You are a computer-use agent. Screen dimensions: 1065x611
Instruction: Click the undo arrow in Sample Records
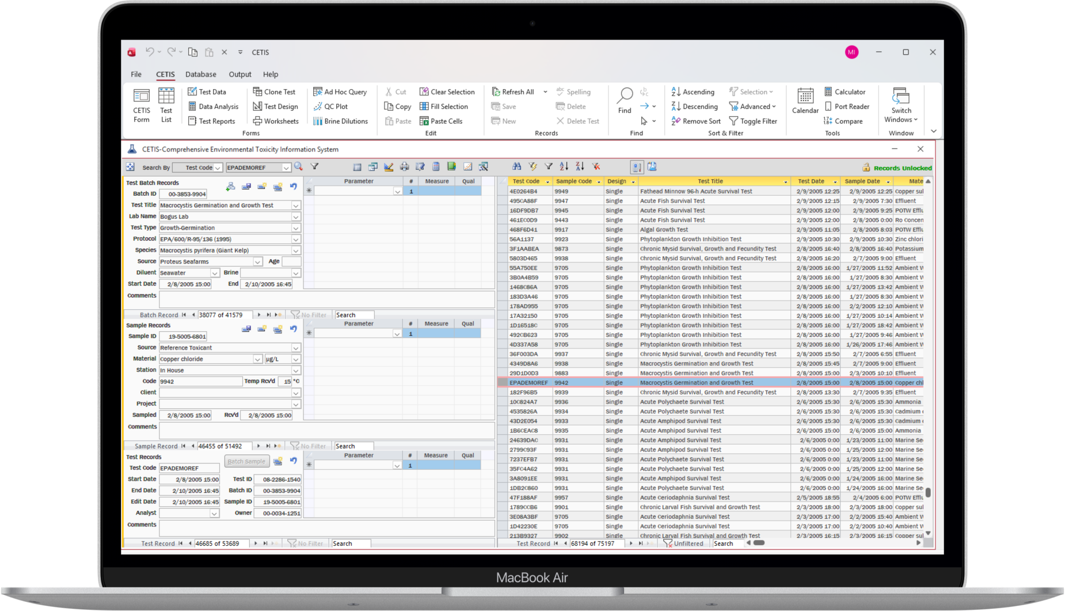[294, 329]
